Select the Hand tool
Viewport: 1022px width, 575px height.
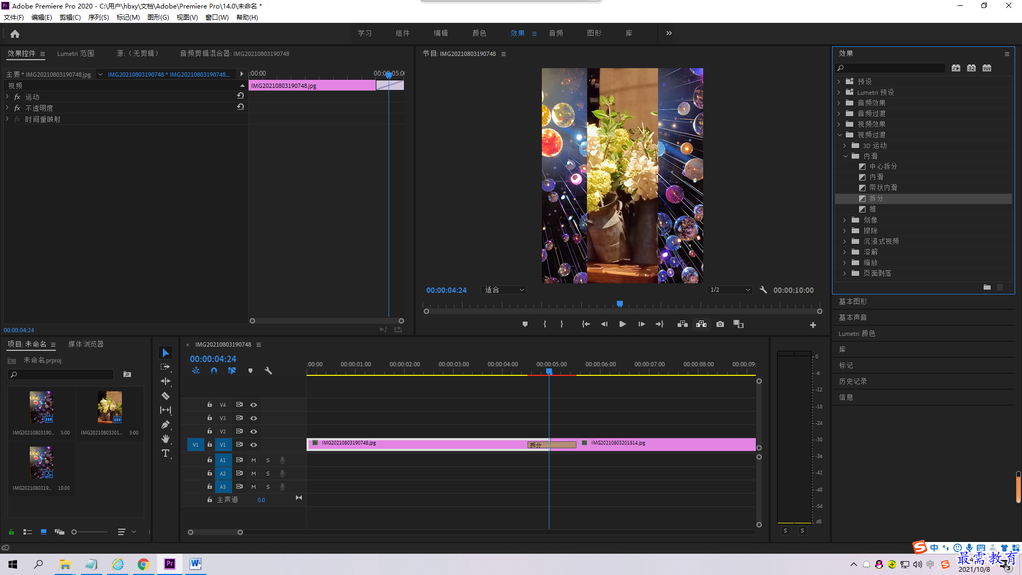click(166, 439)
